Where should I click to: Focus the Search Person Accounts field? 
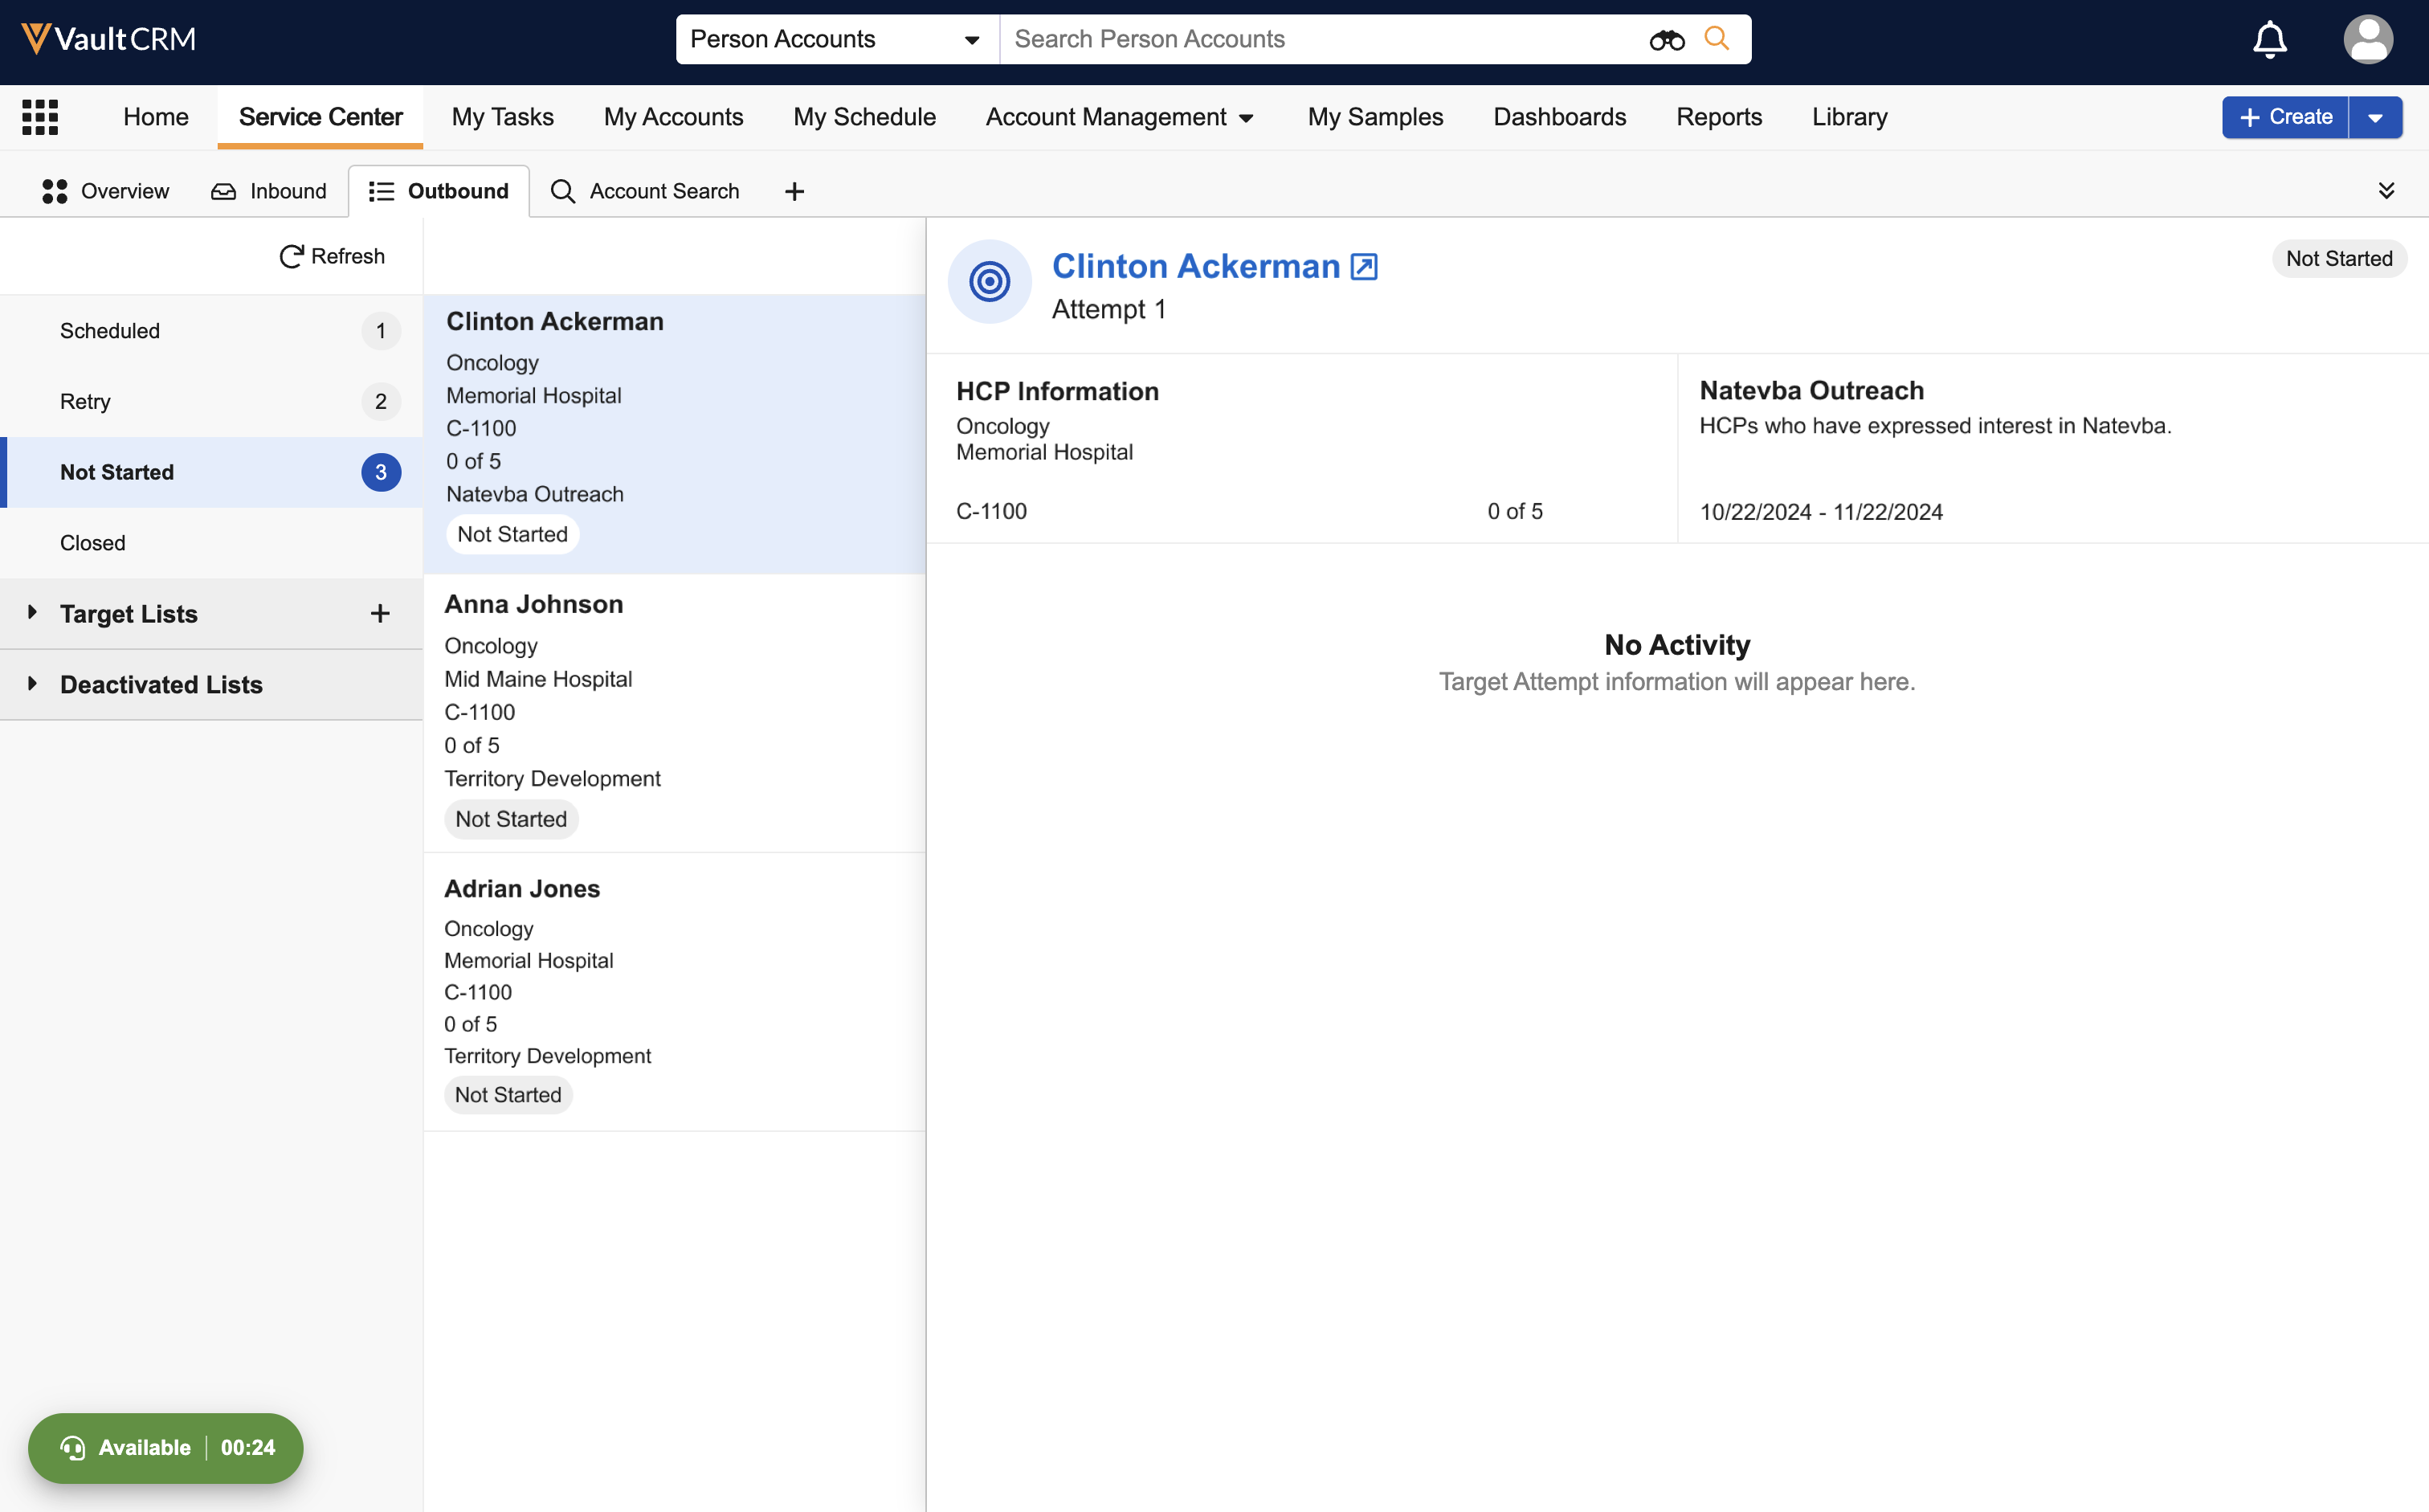coord(1320,40)
